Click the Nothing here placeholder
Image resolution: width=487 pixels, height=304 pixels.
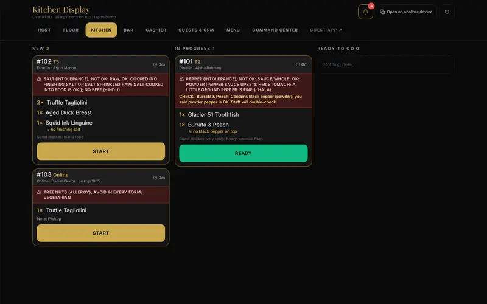click(x=338, y=64)
